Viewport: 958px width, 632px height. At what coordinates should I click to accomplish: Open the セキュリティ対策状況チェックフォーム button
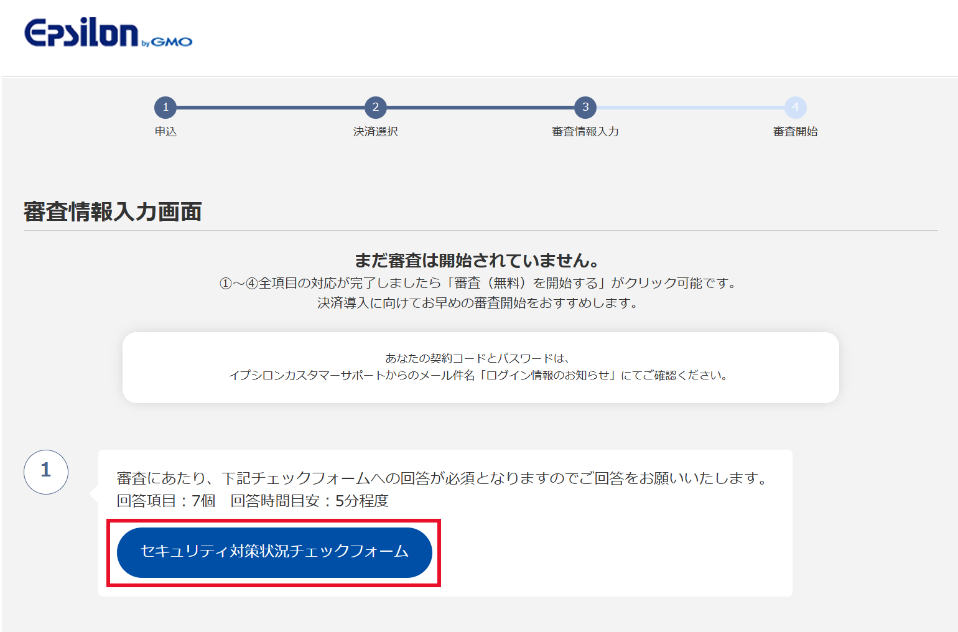pos(274,552)
